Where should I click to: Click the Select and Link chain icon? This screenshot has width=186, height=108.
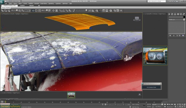click(2, 11)
